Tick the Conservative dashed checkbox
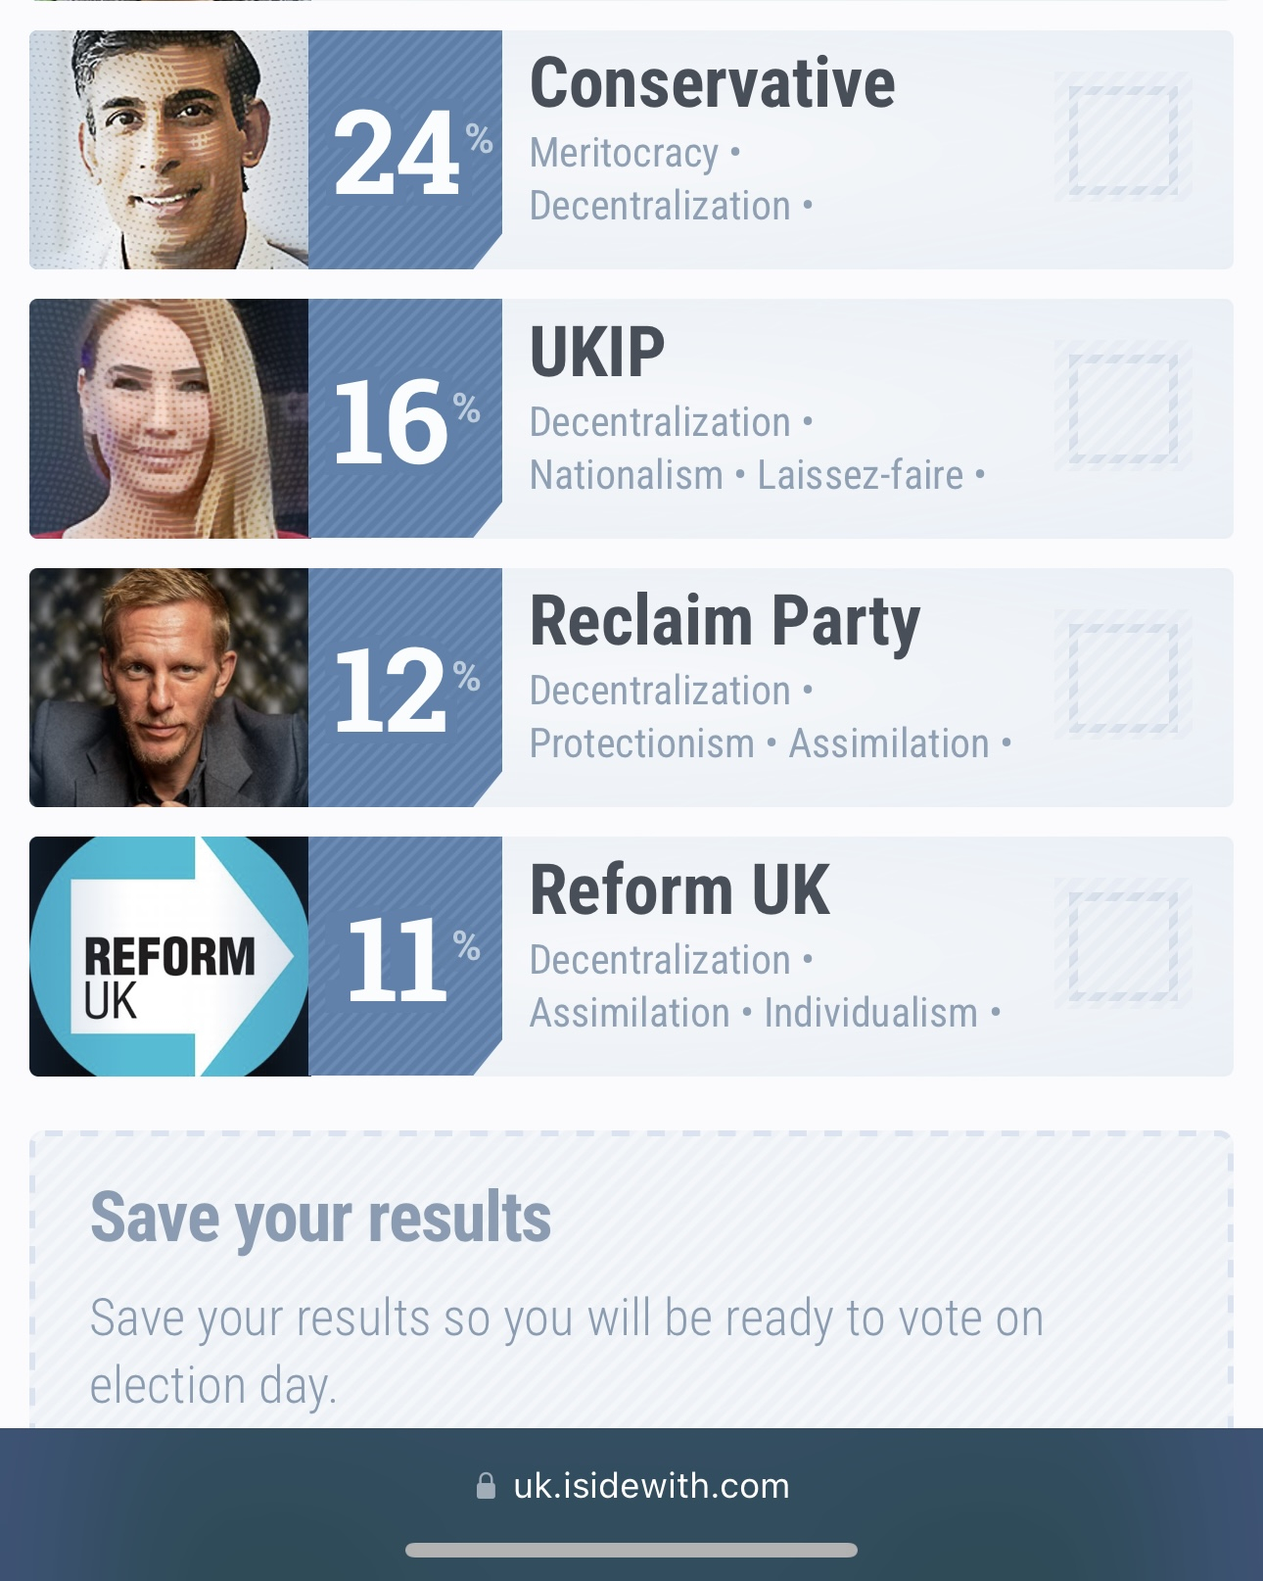 point(1123,139)
